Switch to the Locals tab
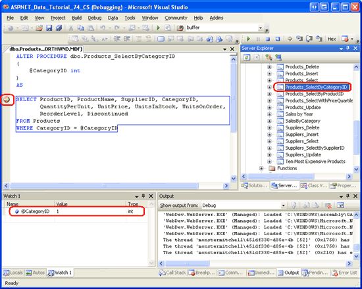Viewport: 362px width, 289px height. click(13, 273)
